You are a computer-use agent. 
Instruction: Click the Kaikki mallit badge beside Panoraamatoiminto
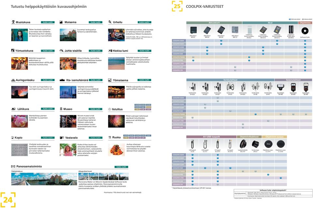pos(121,167)
